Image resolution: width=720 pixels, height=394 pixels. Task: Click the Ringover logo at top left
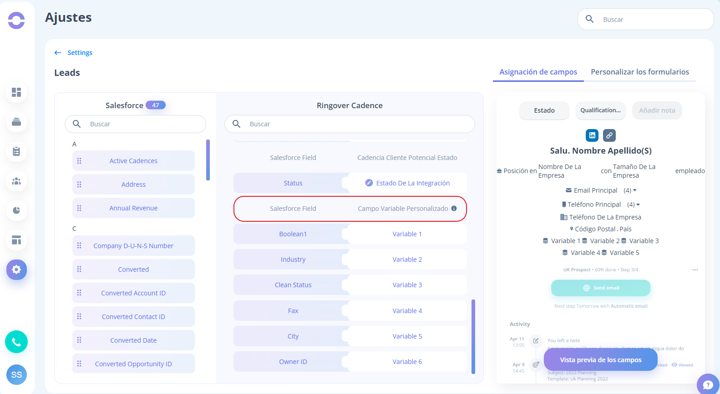click(x=16, y=20)
